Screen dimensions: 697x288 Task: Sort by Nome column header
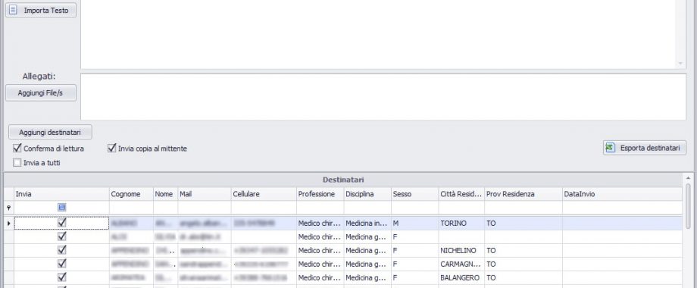pos(165,194)
